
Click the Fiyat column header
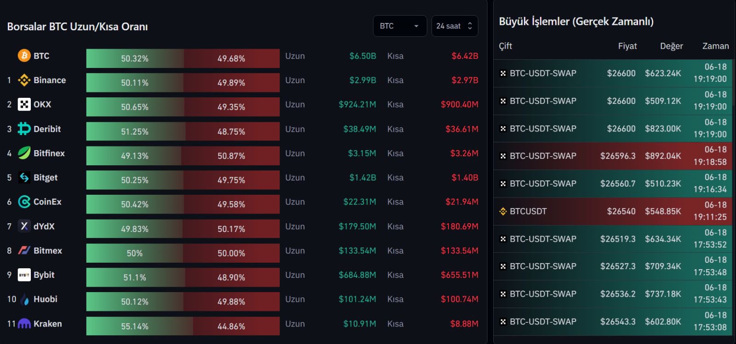pos(627,46)
